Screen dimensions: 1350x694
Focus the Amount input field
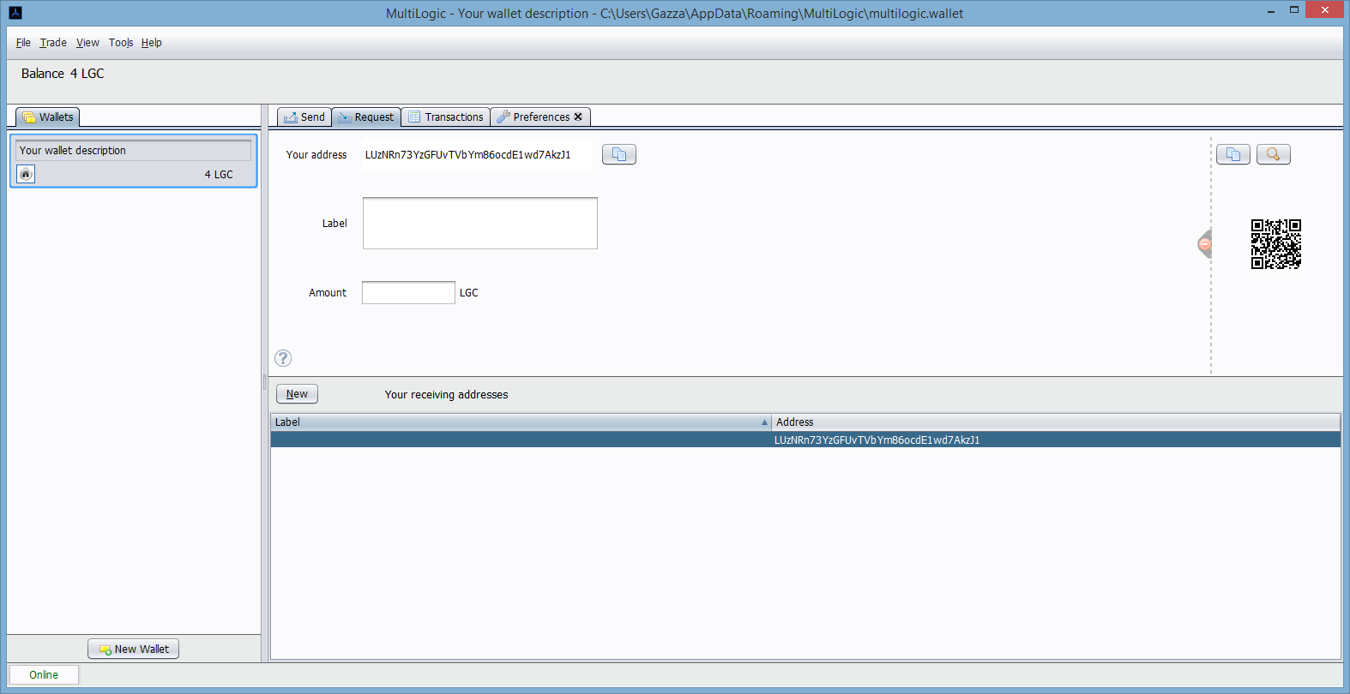coord(408,292)
